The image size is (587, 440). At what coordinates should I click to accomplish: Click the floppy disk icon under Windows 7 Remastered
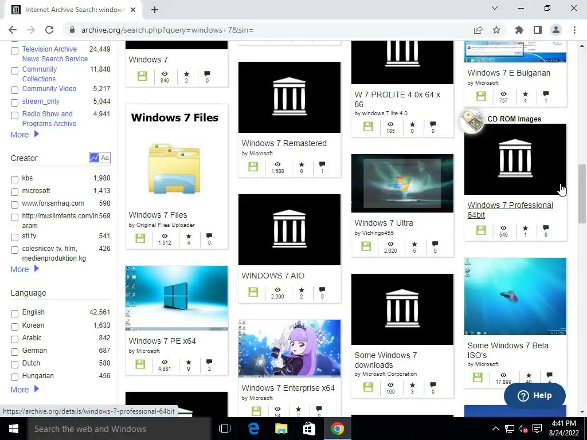point(253,167)
